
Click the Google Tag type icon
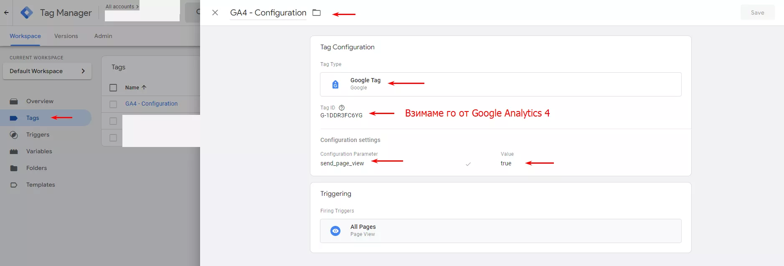coord(335,84)
